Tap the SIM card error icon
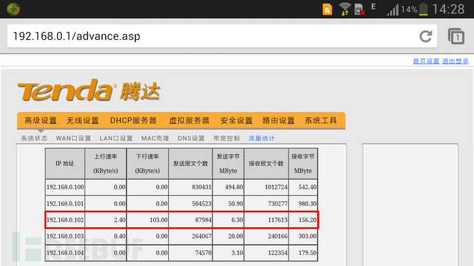Screen dimensions: 474x266 click(x=359, y=10)
